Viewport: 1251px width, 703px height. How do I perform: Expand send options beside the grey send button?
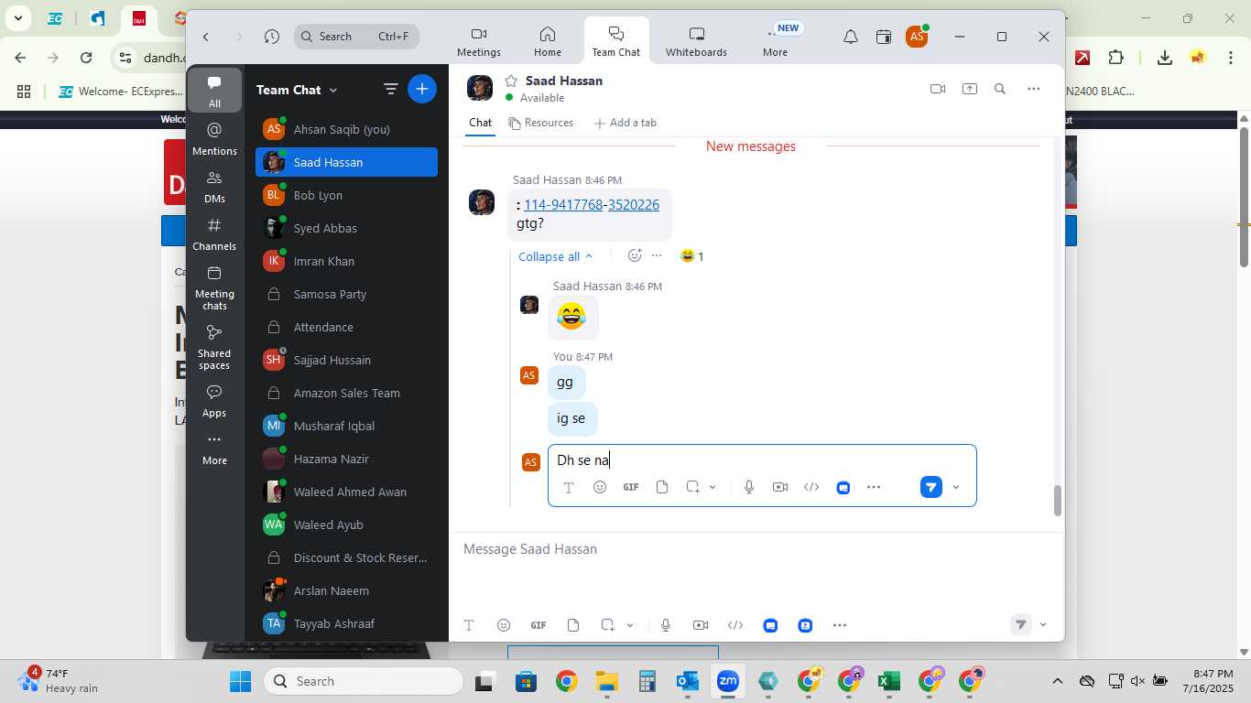click(x=1043, y=624)
